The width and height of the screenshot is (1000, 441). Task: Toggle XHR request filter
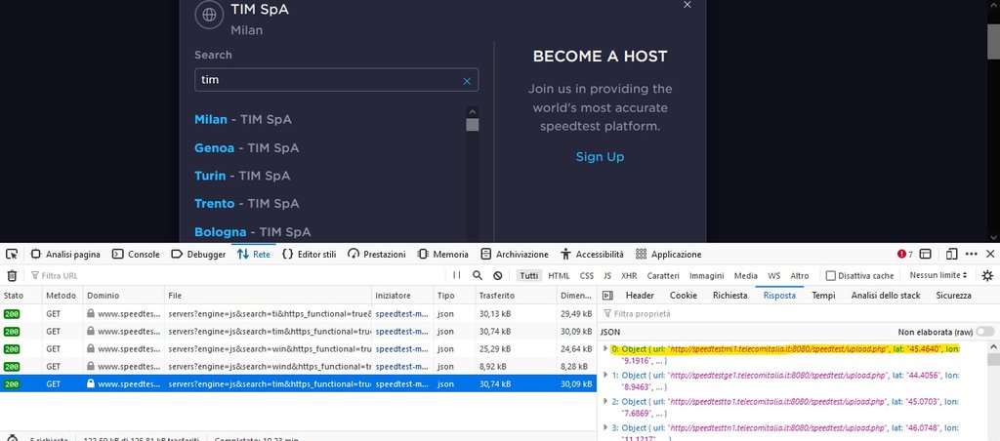click(629, 276)
